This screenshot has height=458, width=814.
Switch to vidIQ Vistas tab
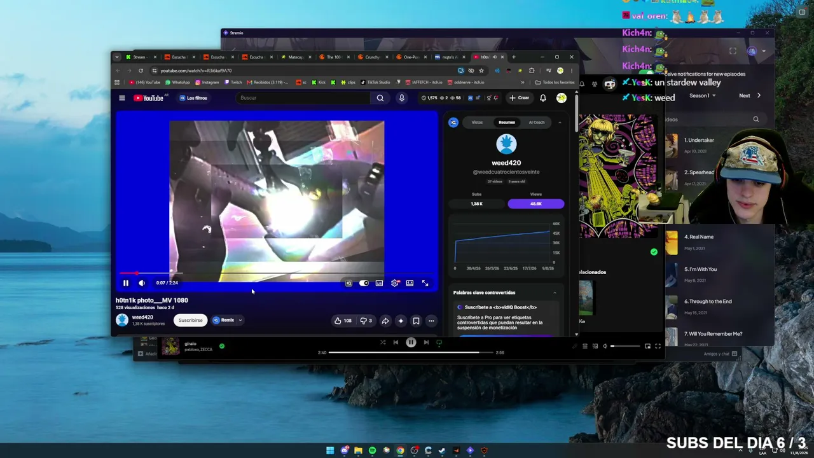tap(477, 122)
